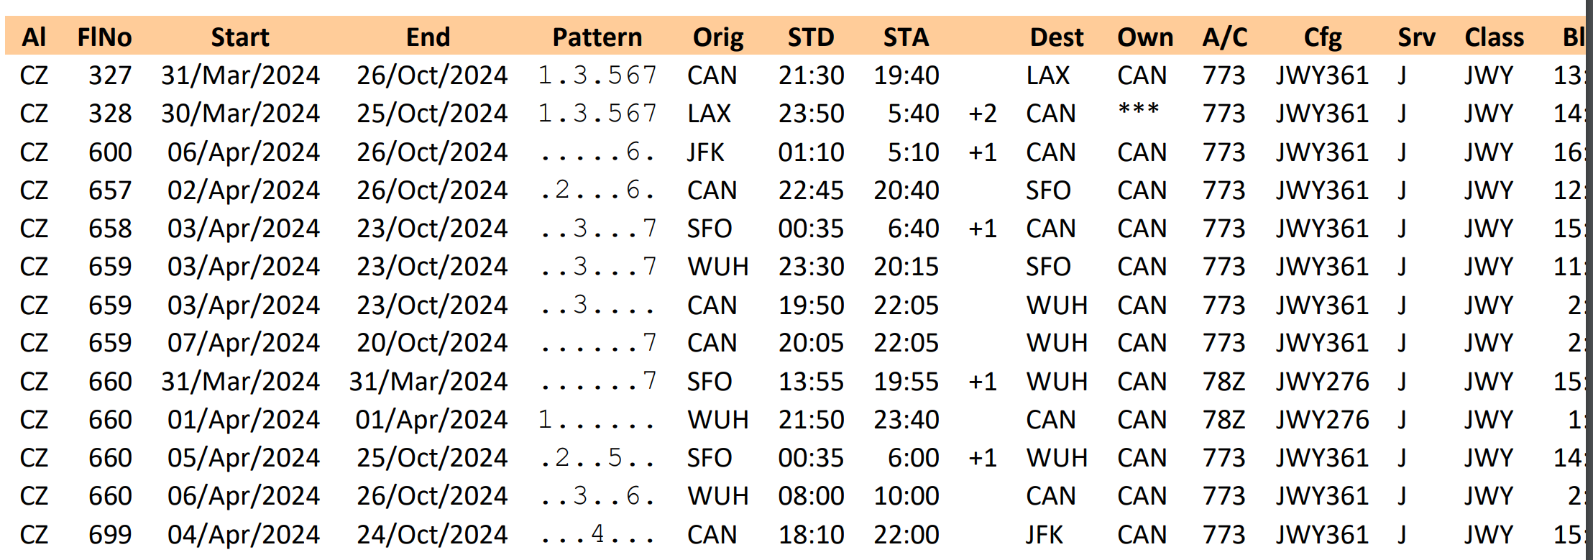Viewport: 1593px width, 560px height.
Task: Select arrival time 19:40
Action: [x=906, y=75]
